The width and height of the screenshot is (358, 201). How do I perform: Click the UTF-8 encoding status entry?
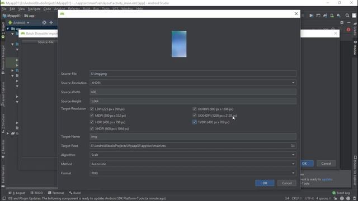309,198
